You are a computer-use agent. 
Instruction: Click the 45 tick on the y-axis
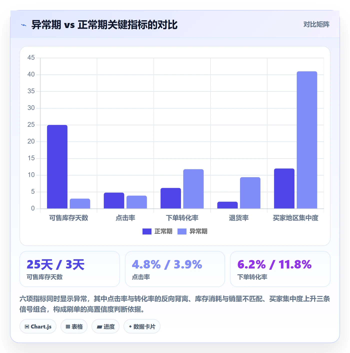coord(31,58)
